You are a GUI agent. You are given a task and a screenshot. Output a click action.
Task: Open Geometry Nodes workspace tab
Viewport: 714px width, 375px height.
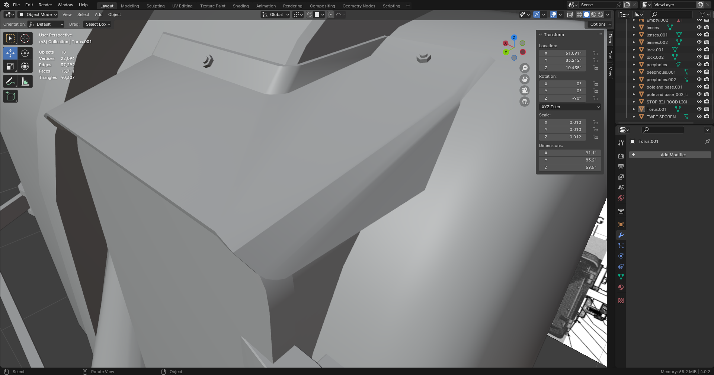(x=359, y=6)
